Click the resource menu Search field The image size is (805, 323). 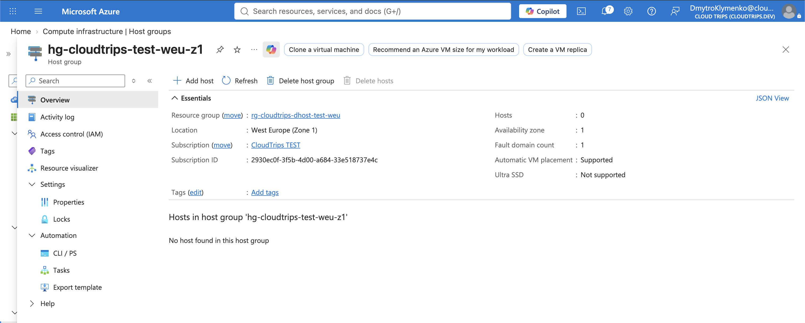(75, 81)
